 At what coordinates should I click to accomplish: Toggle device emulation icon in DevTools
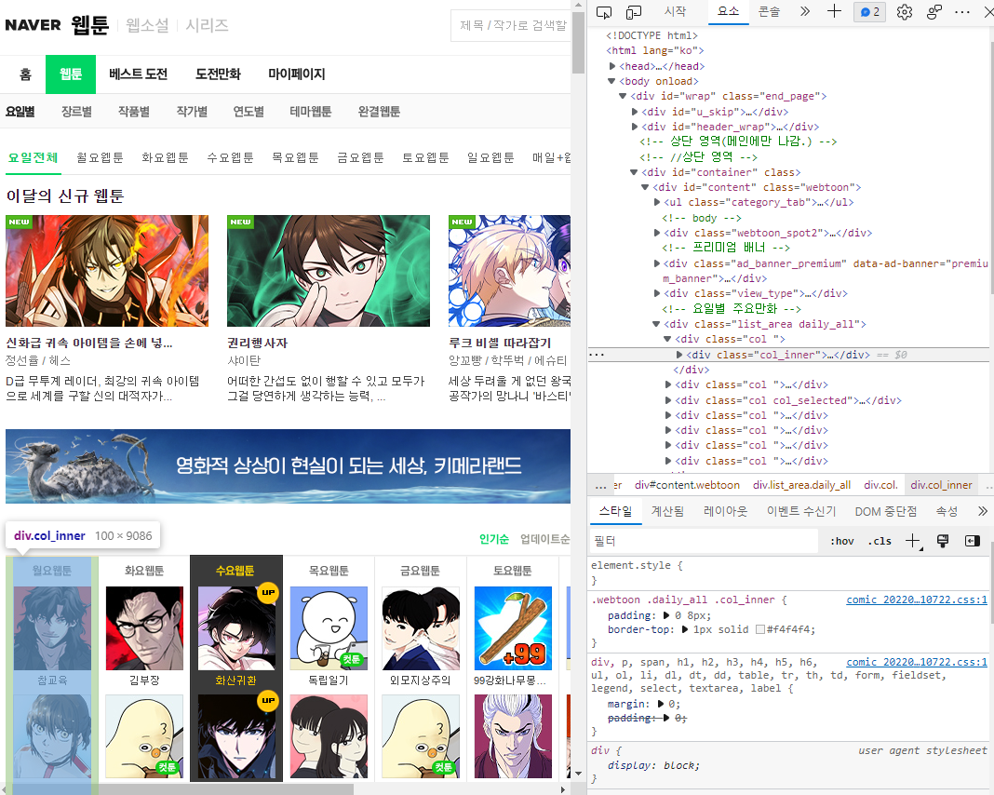(633, 12)
